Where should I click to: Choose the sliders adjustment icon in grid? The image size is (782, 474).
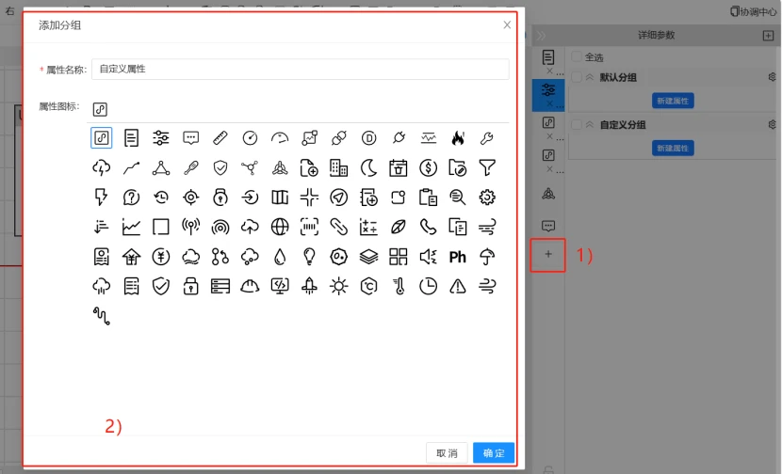coord(160,138)
